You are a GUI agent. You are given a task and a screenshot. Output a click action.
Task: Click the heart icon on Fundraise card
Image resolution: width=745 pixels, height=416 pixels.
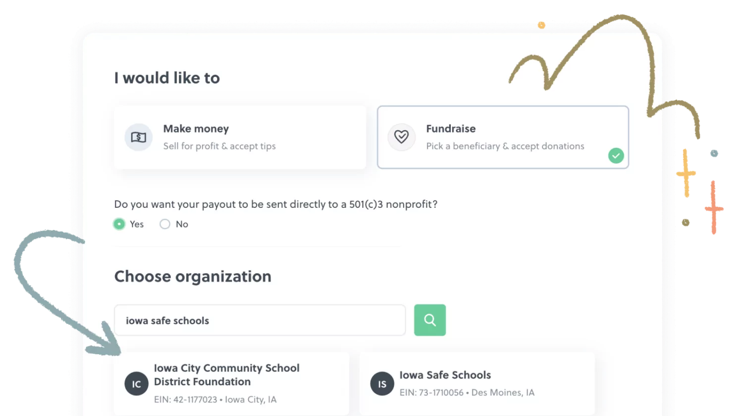tap(401, 137)
